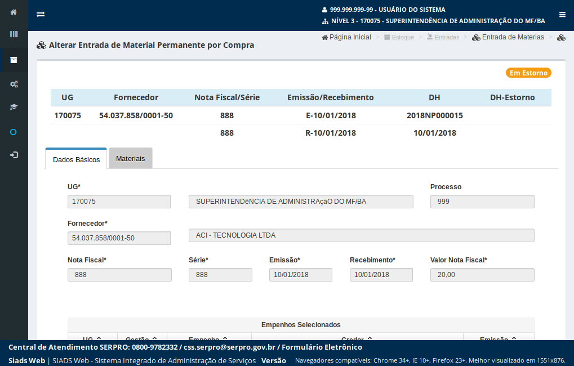Click the Entradas breadcrumb
574x366 pixels.
point(443,37)
